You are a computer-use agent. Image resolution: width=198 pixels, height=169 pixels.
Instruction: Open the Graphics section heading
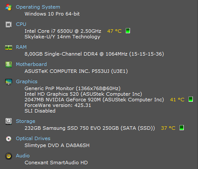coord(27,81)
